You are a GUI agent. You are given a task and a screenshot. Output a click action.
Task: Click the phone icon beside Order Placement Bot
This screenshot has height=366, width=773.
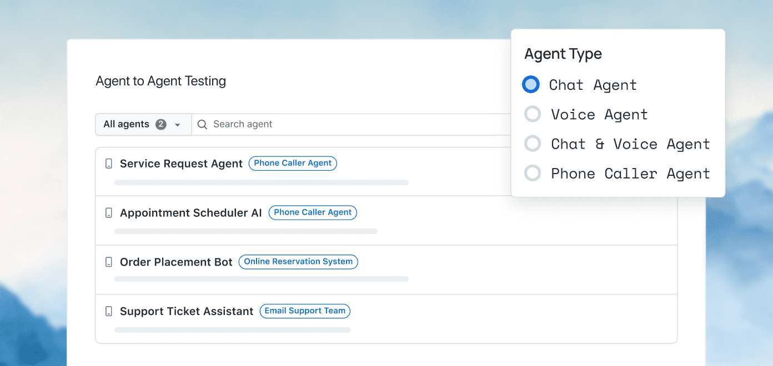(x=110, y=262)
